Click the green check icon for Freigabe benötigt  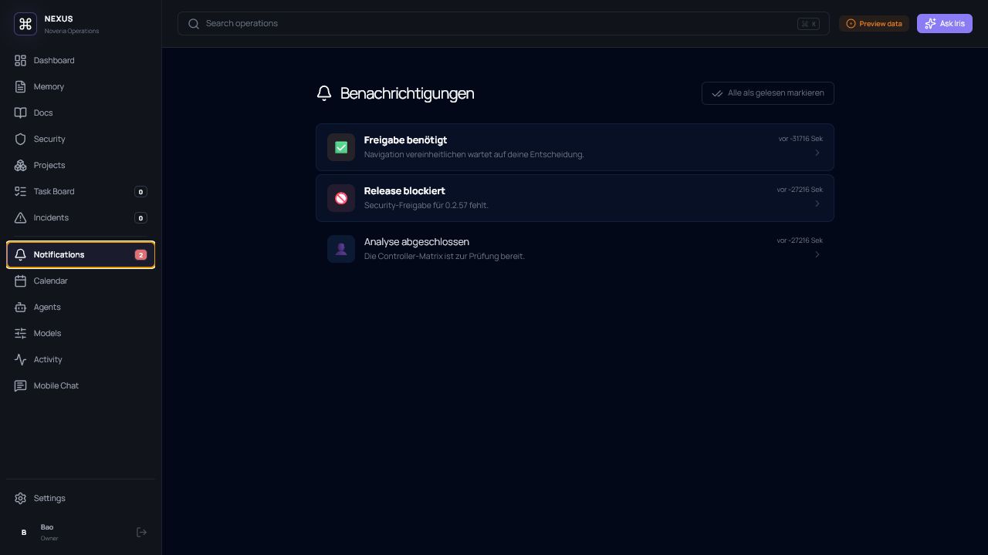point(341,147)
